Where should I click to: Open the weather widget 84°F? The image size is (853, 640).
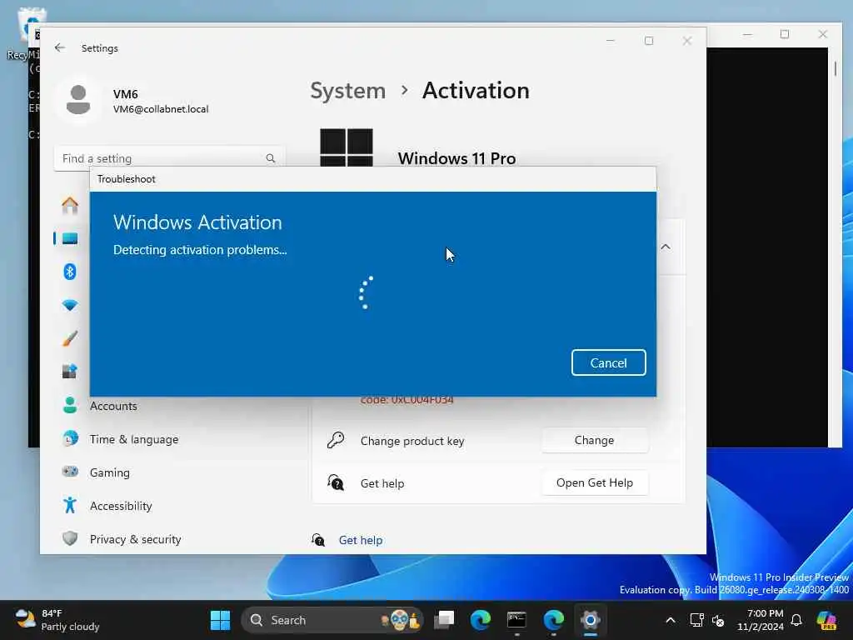pos(57,620)
